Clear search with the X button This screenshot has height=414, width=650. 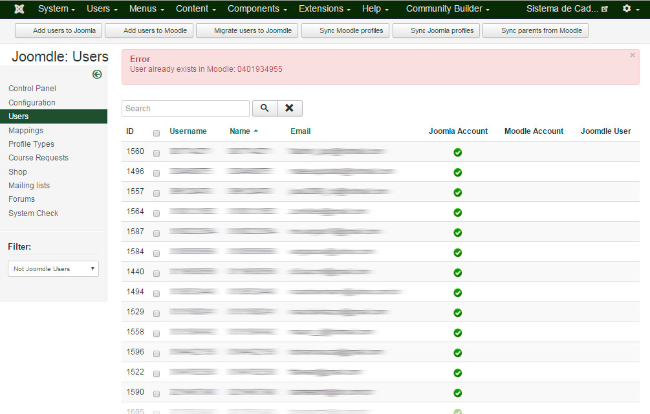(x=290, y=109)
